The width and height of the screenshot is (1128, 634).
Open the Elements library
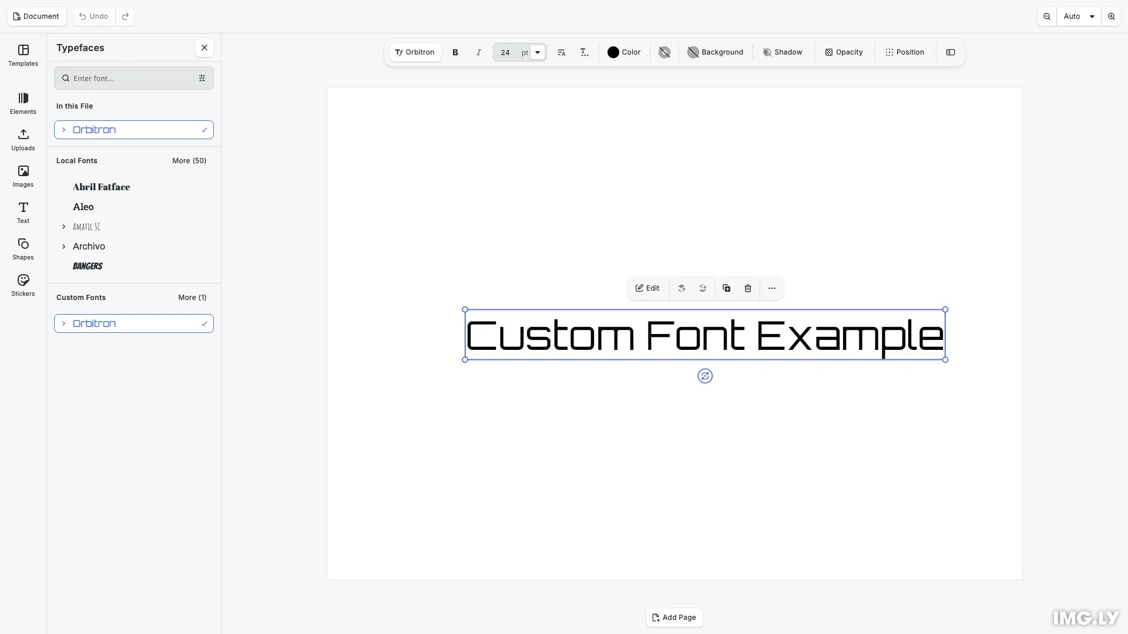(x=23, y=103)
